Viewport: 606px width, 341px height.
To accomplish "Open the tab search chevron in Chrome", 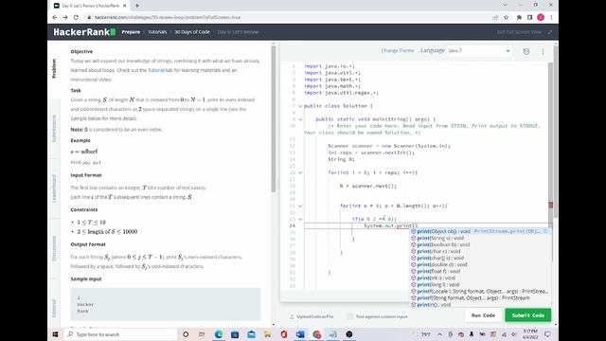I will pos(505,5).
